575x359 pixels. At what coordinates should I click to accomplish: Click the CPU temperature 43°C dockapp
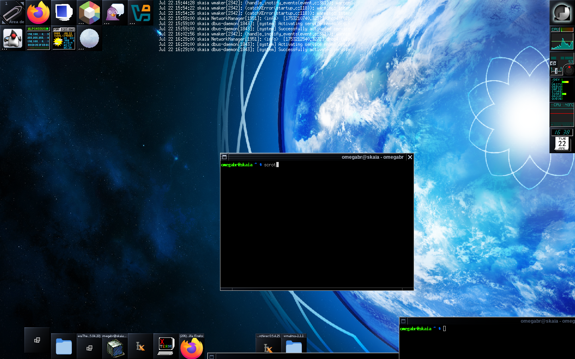(562, 115)
